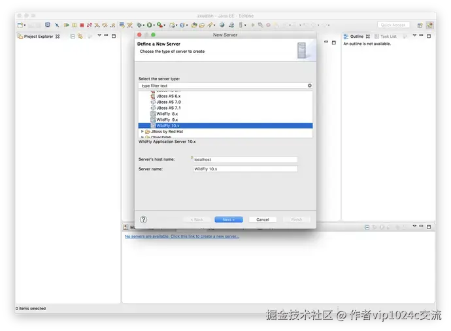Click the Suspend debug icon
This screenshot has width=451, height=331.
tap(75, 25)
